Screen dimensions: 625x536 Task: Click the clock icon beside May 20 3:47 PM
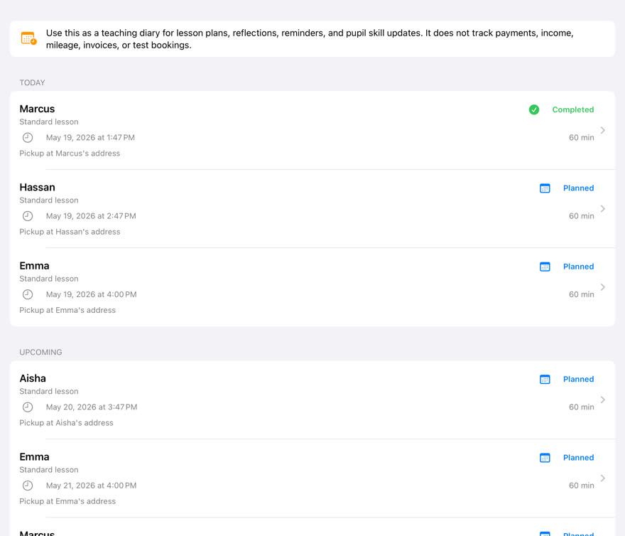[28, 407]
